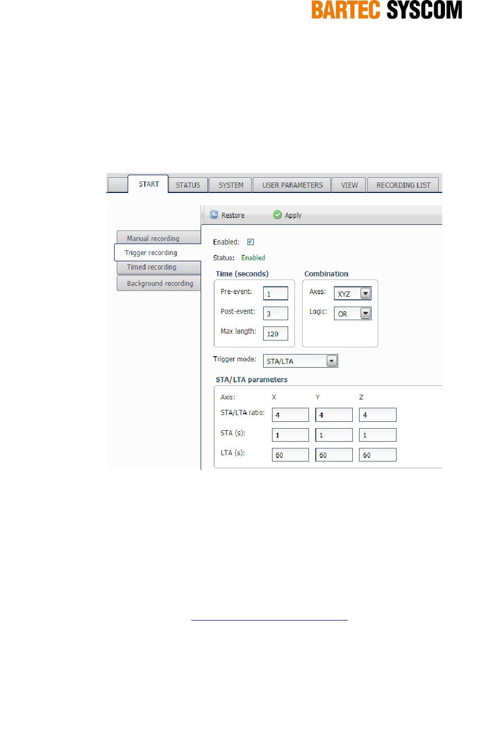Click the 'STA/LTA parameters' heading
Viewport: 495px width, 729px height.
(x=252, y=380)
